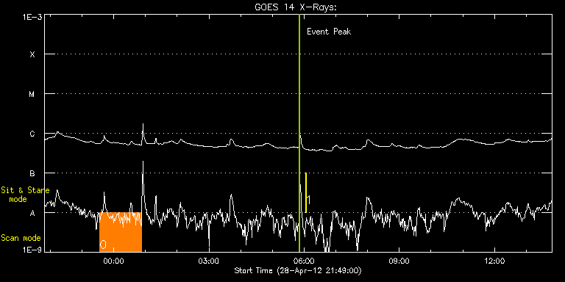Click the yellow Sit & Stare bar marker

point(305,193)
